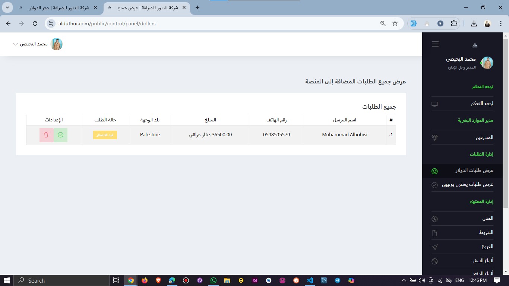Open browser downloads icon
This screenshot has width=509, height=286.
click(474, 23)
